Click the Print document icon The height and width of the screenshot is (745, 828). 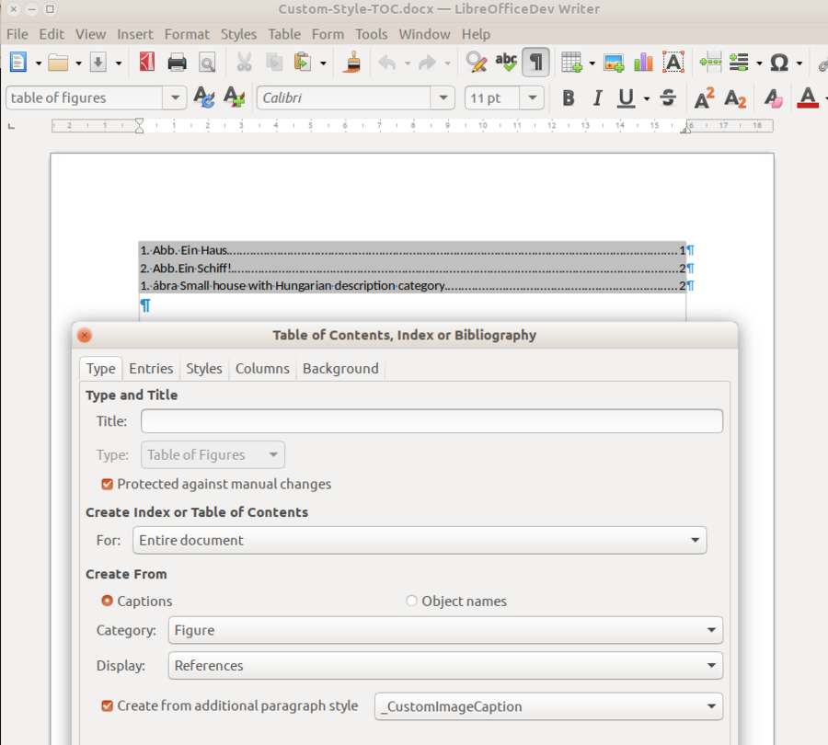[178, 63]
